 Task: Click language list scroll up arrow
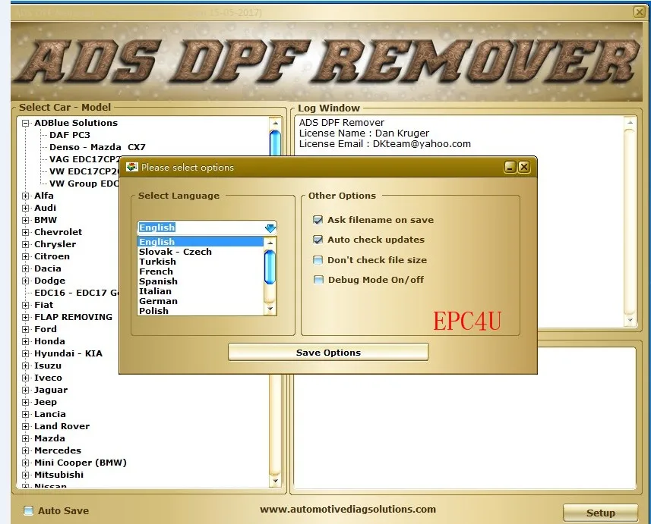pos(270,243)
